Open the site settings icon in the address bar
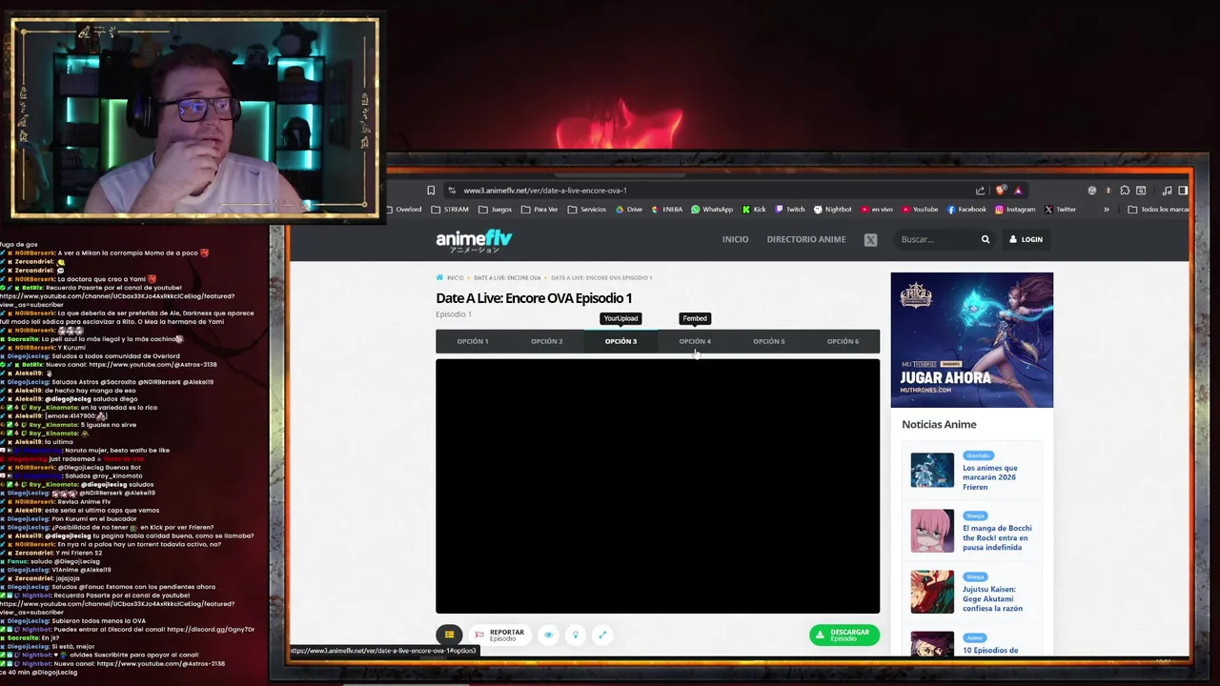The height and width of the screenshot is (686, 1220). pyautogui.click(x=452, y=191)
